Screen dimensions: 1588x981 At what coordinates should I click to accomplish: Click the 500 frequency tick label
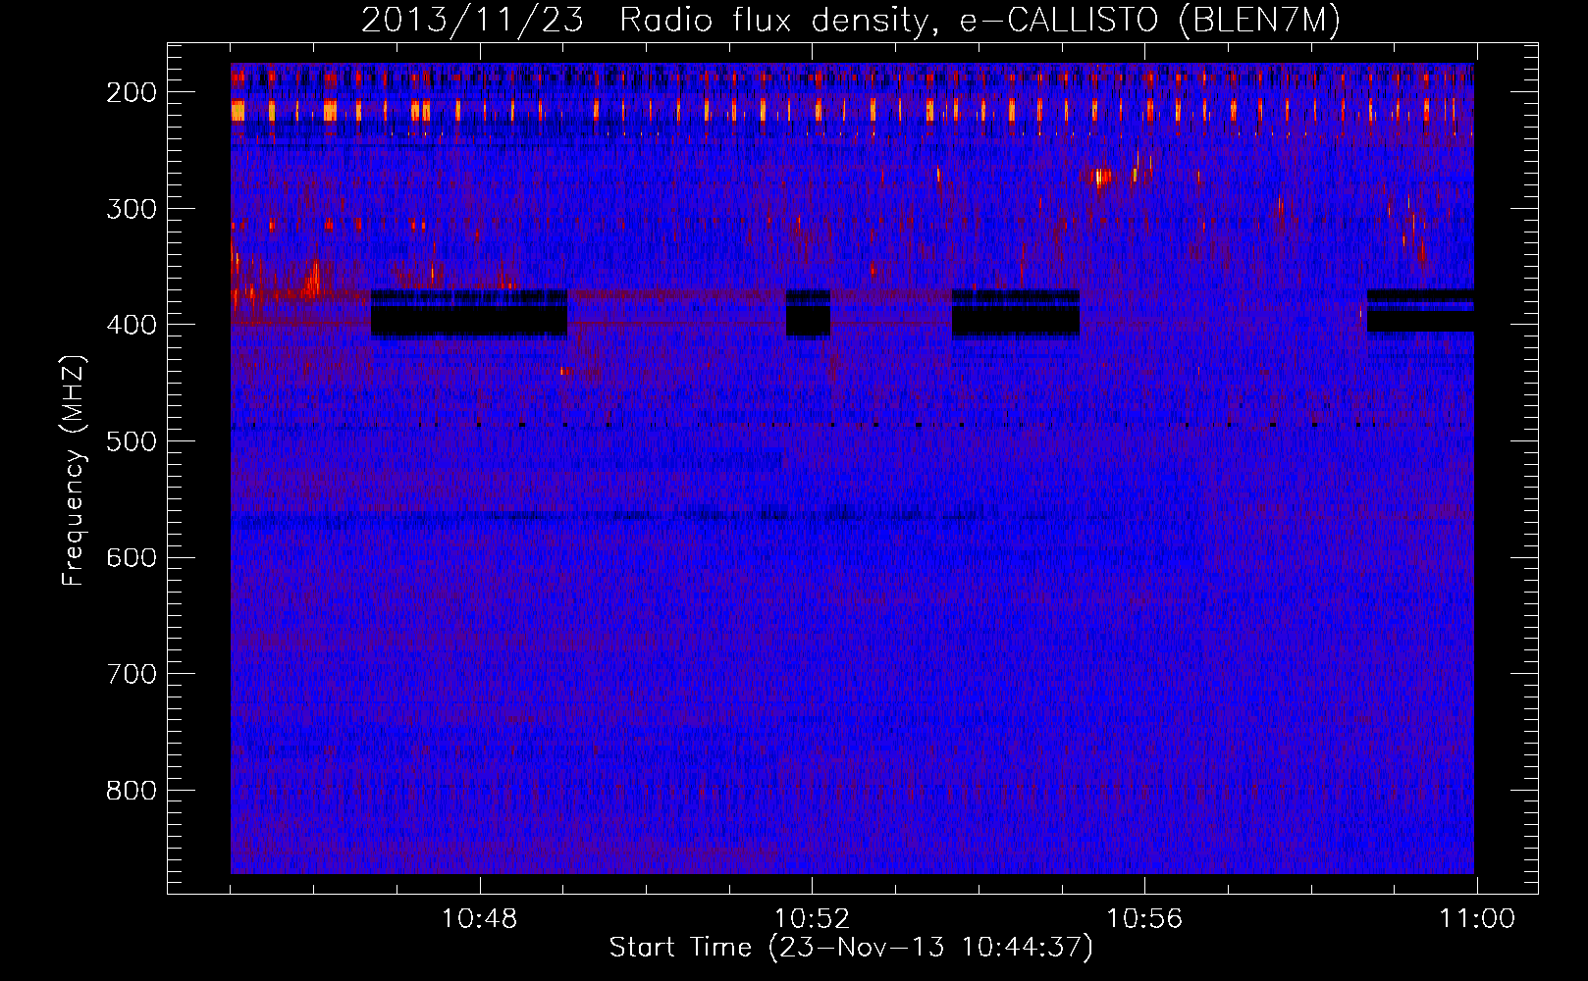click(132, 441)
